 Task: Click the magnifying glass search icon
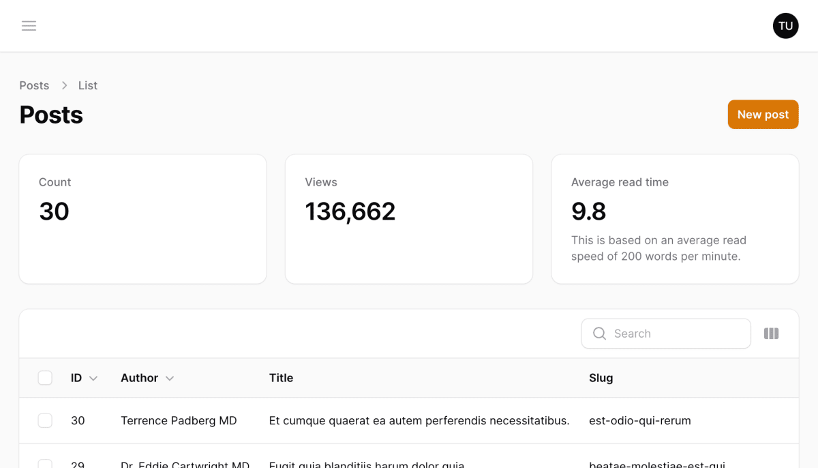pyautogui.click(x=599, y=334)
